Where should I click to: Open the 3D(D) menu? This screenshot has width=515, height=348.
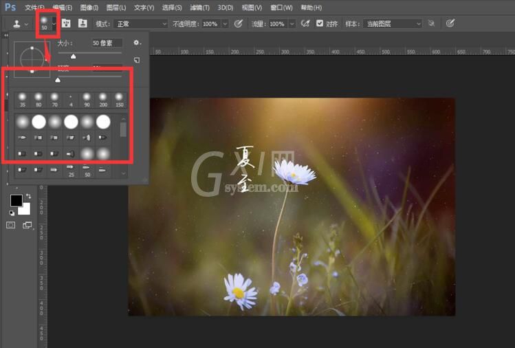[x=226, y=8]
